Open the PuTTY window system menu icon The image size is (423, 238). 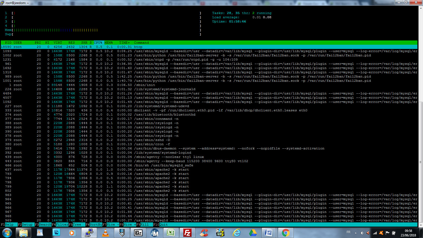[2, 3]
